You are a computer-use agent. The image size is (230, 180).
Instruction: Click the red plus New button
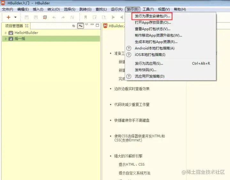pos(9,17)
